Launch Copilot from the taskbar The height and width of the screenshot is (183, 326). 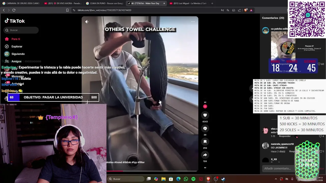point(156,179)
